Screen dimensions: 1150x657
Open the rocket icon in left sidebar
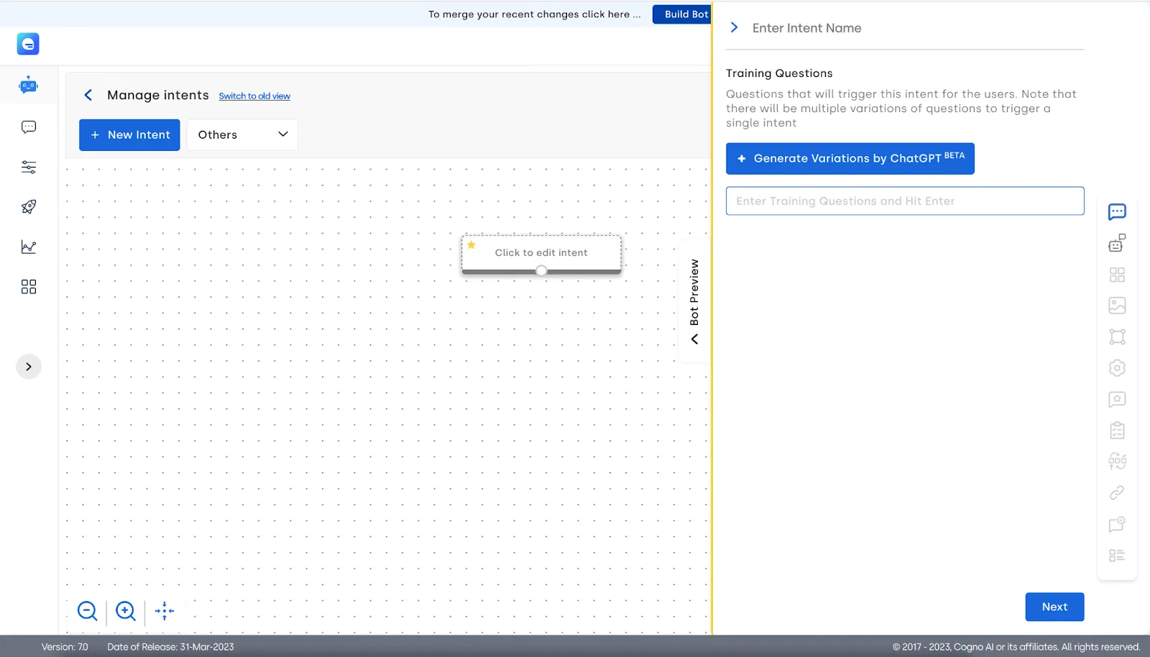(x=29, y=207)
